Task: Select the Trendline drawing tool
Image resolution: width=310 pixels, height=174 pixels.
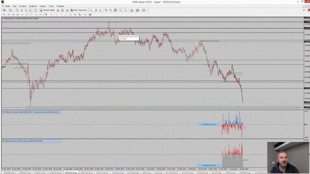Action: click(66, 14)
